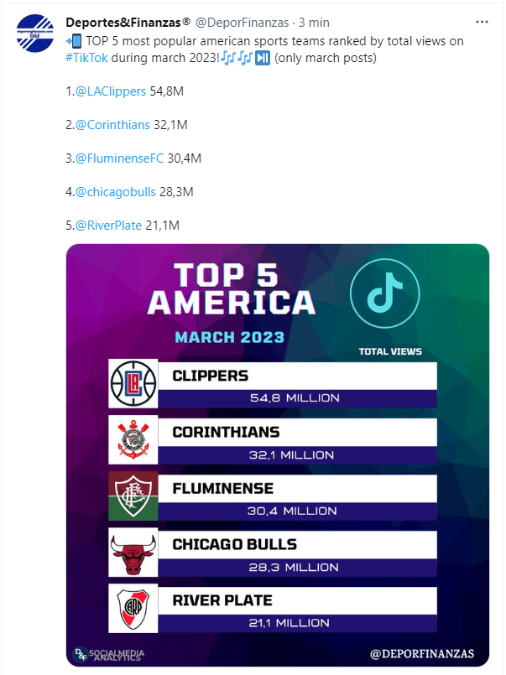Click the Fluminense crest icon
The height and width of the screenshot is (675, 506).
(x=133, y=496)
